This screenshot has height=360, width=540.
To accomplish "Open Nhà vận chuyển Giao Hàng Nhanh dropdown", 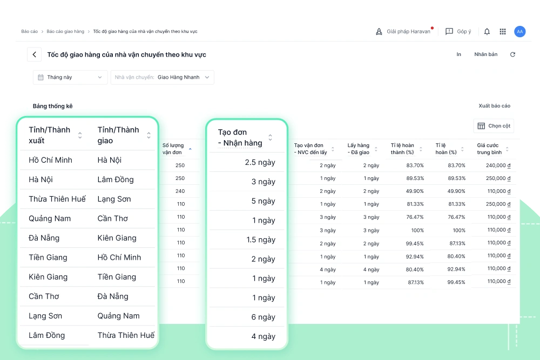I will (x=162, y=78).
